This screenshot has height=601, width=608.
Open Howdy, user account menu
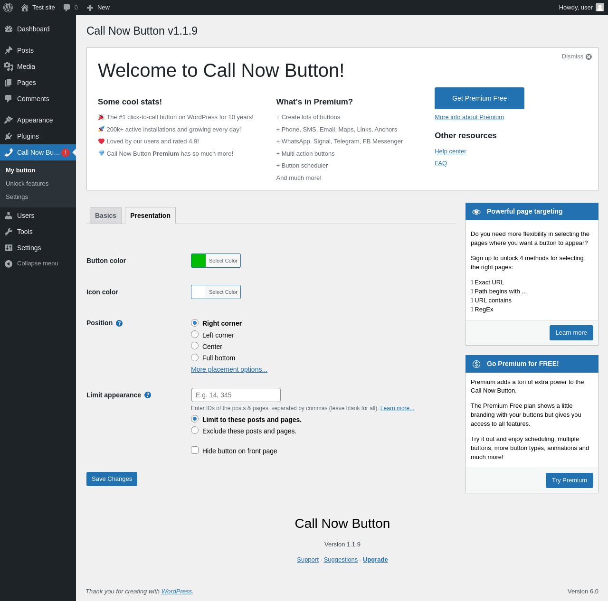pos(581,8)
